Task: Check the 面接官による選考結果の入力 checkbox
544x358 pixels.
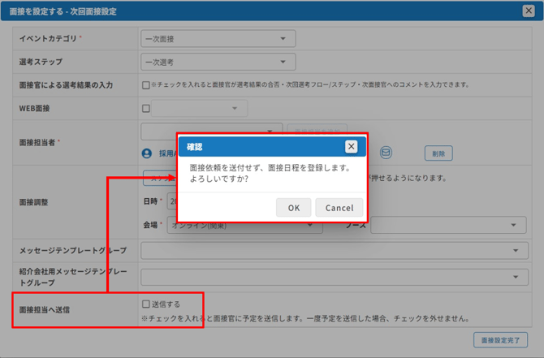Action: (146, 84)
